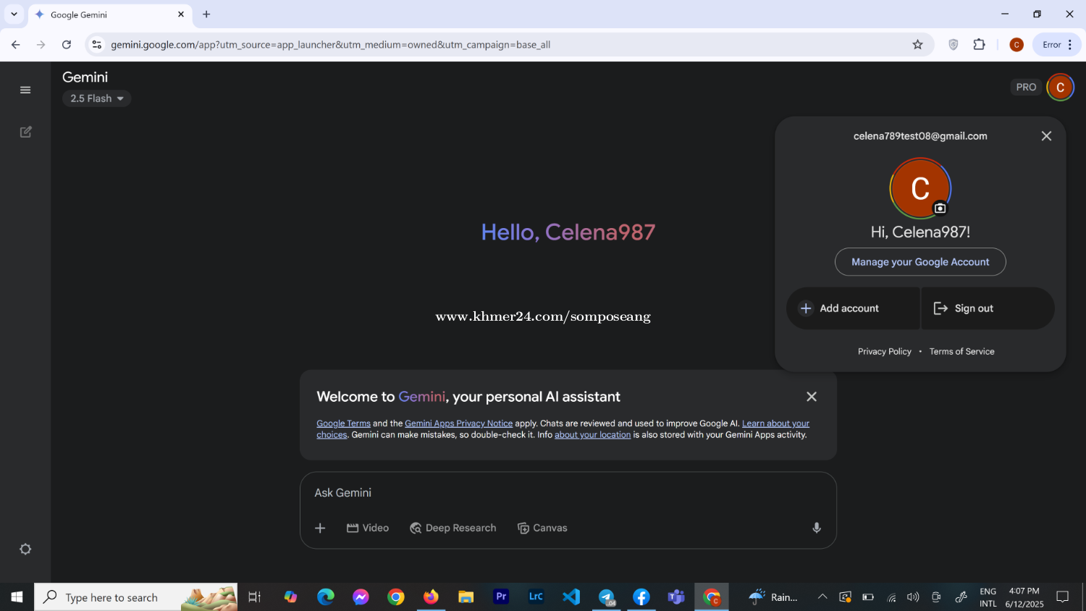Open Messenger from taskbar

(361, 597)
